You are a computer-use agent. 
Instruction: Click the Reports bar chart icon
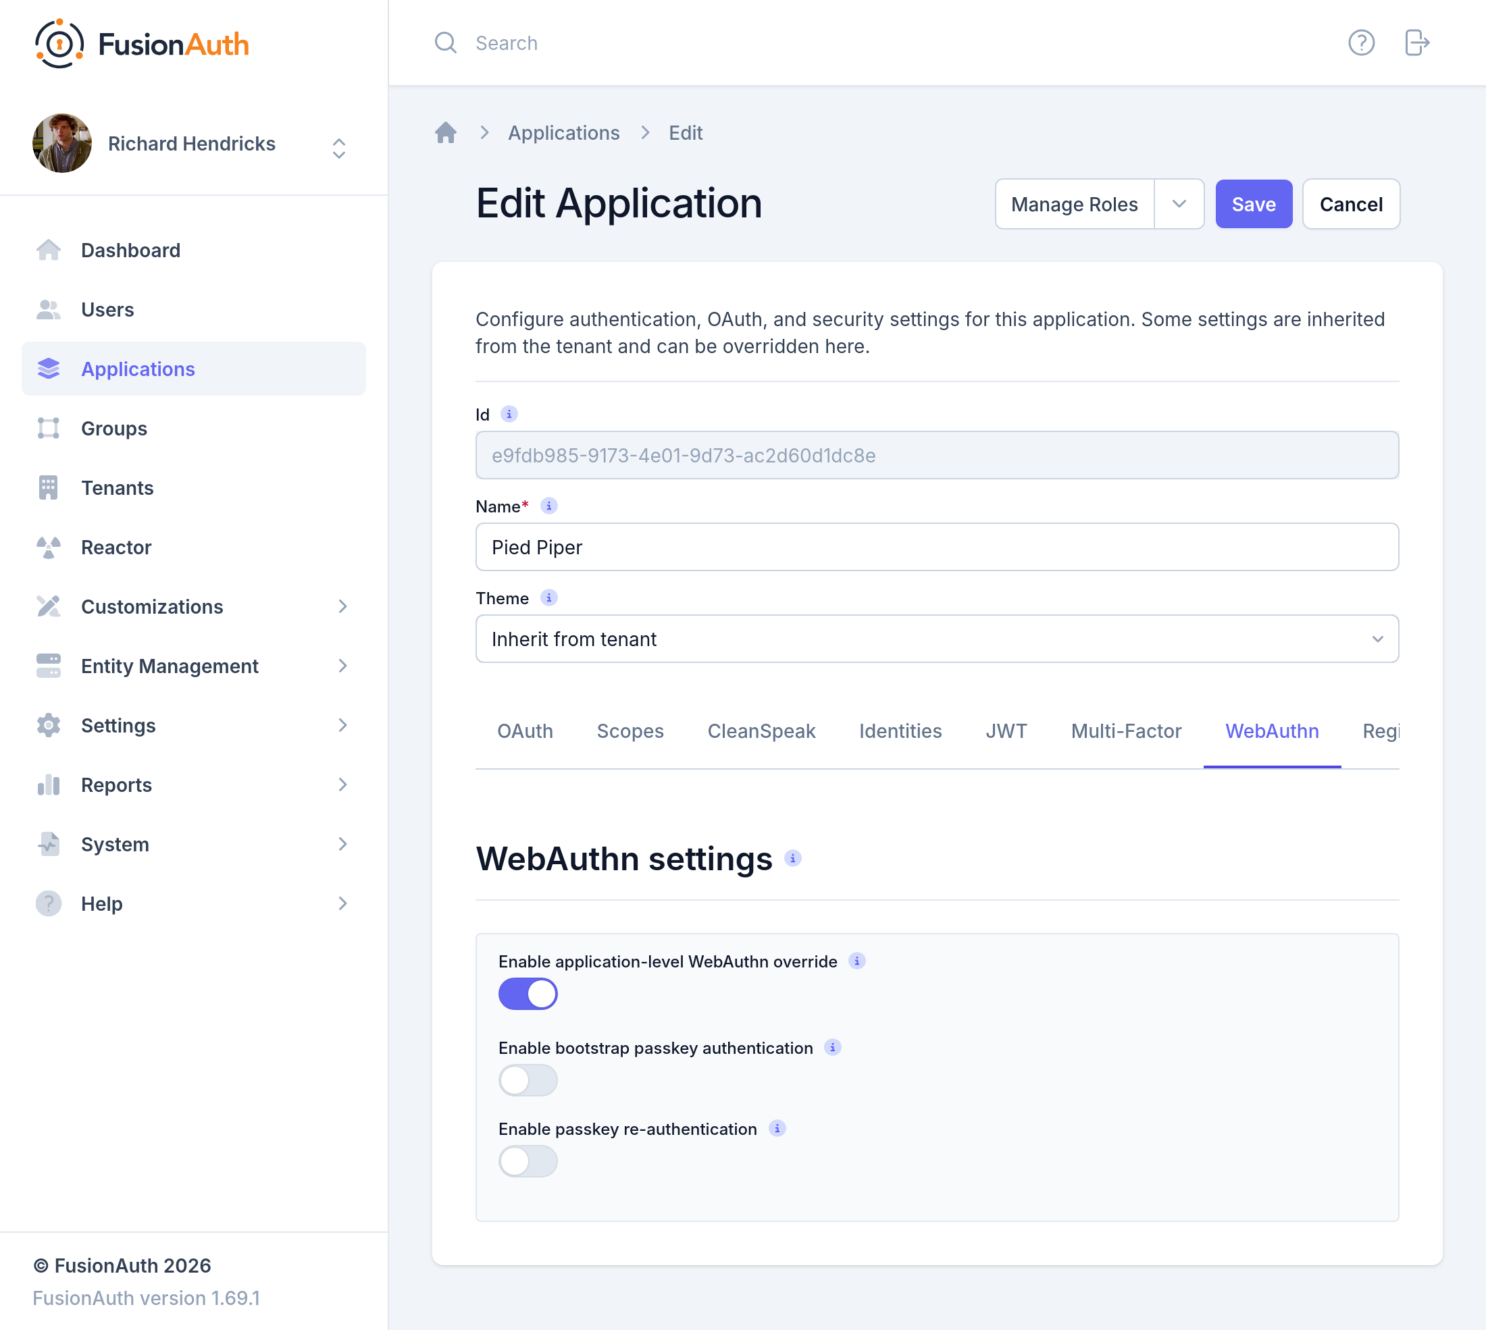[x=48, y=785]
